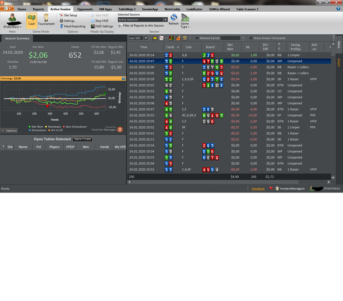The height and width of the screenshot is (301, 343).
Task: Open the Hero player selector (PokerStars)
Action: pyautogui.click(x=12, y=21)
